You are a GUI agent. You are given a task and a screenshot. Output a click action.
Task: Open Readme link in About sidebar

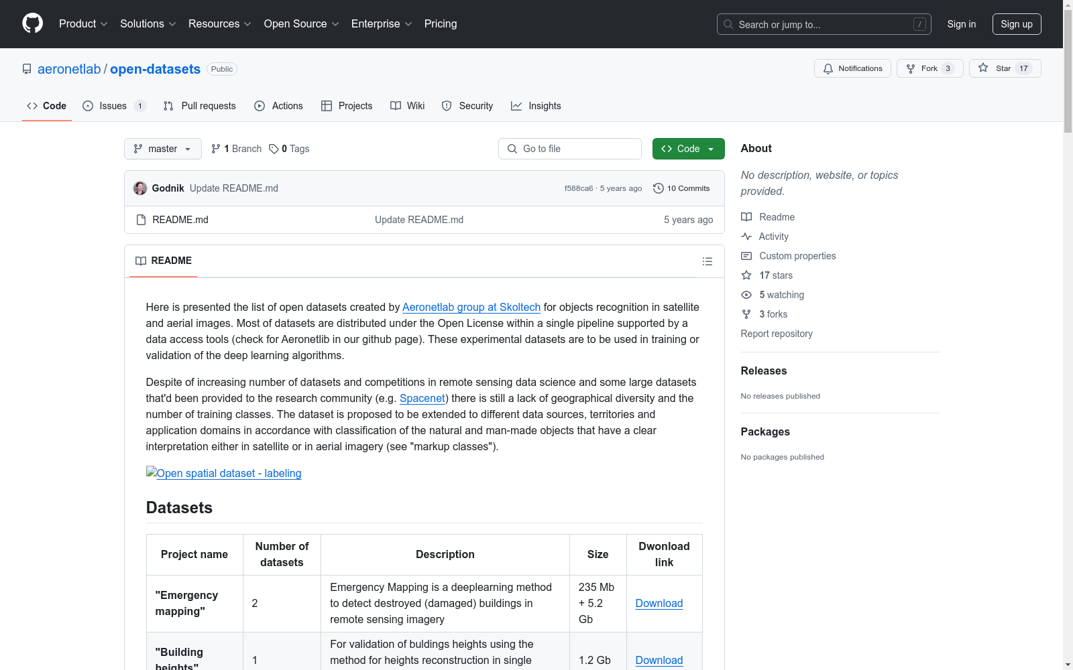[768, 217]
